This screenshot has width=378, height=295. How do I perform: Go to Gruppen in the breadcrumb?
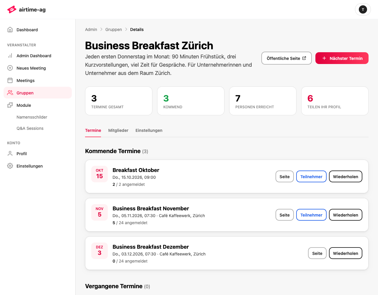click(x=114, y=29)
